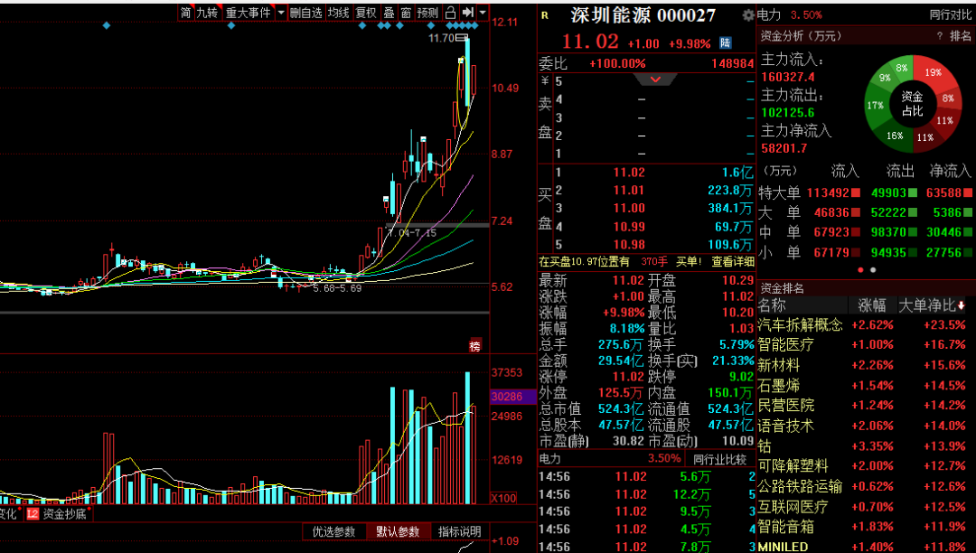
Task: Select the 变化 tab at bottom left
Action: click(x=9, y=514)
